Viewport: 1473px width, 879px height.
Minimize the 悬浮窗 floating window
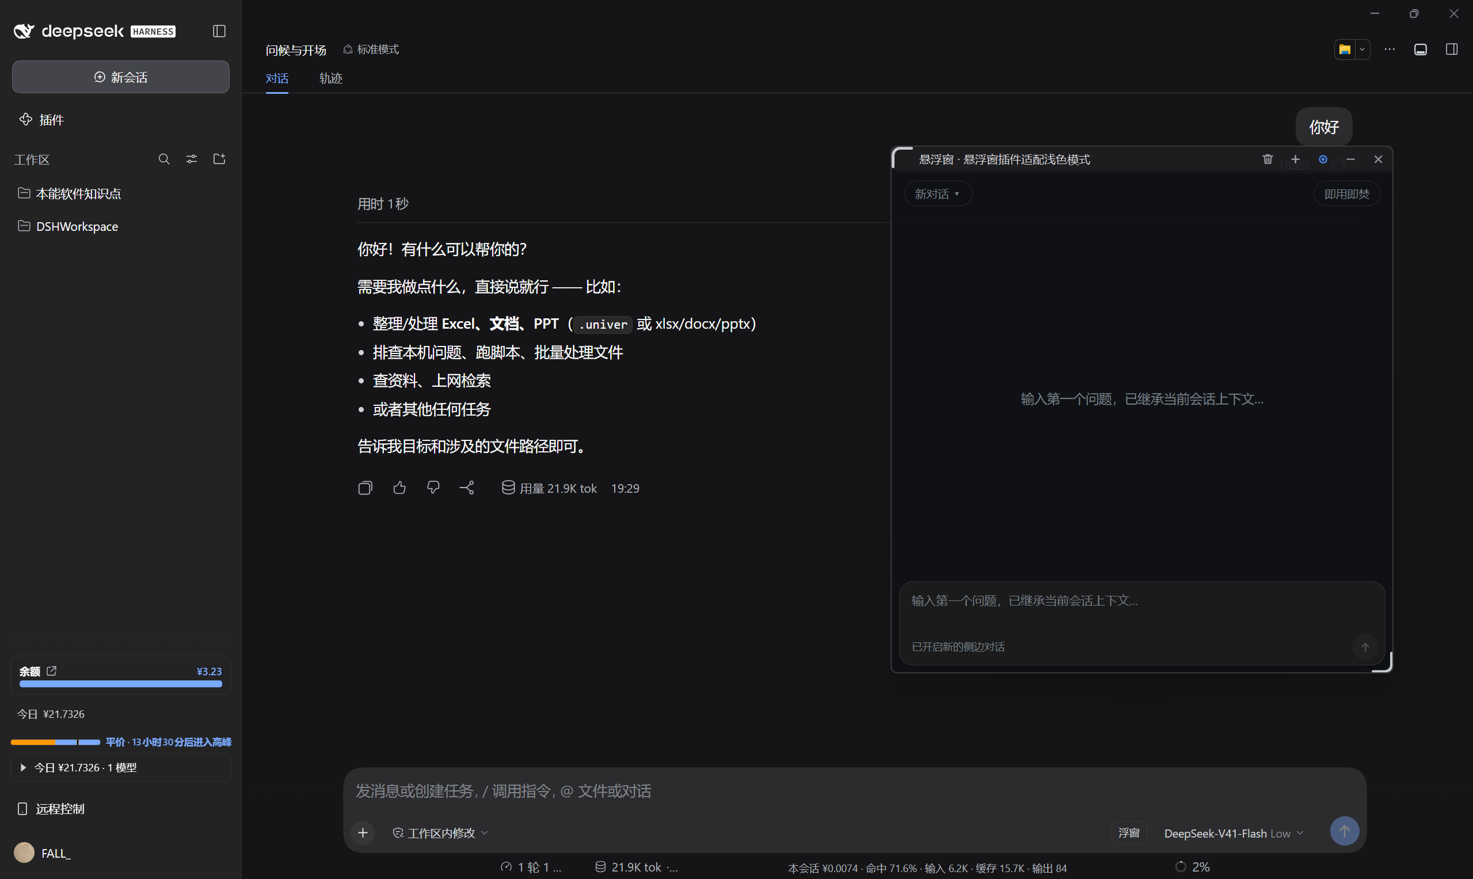pos(1350,159)
